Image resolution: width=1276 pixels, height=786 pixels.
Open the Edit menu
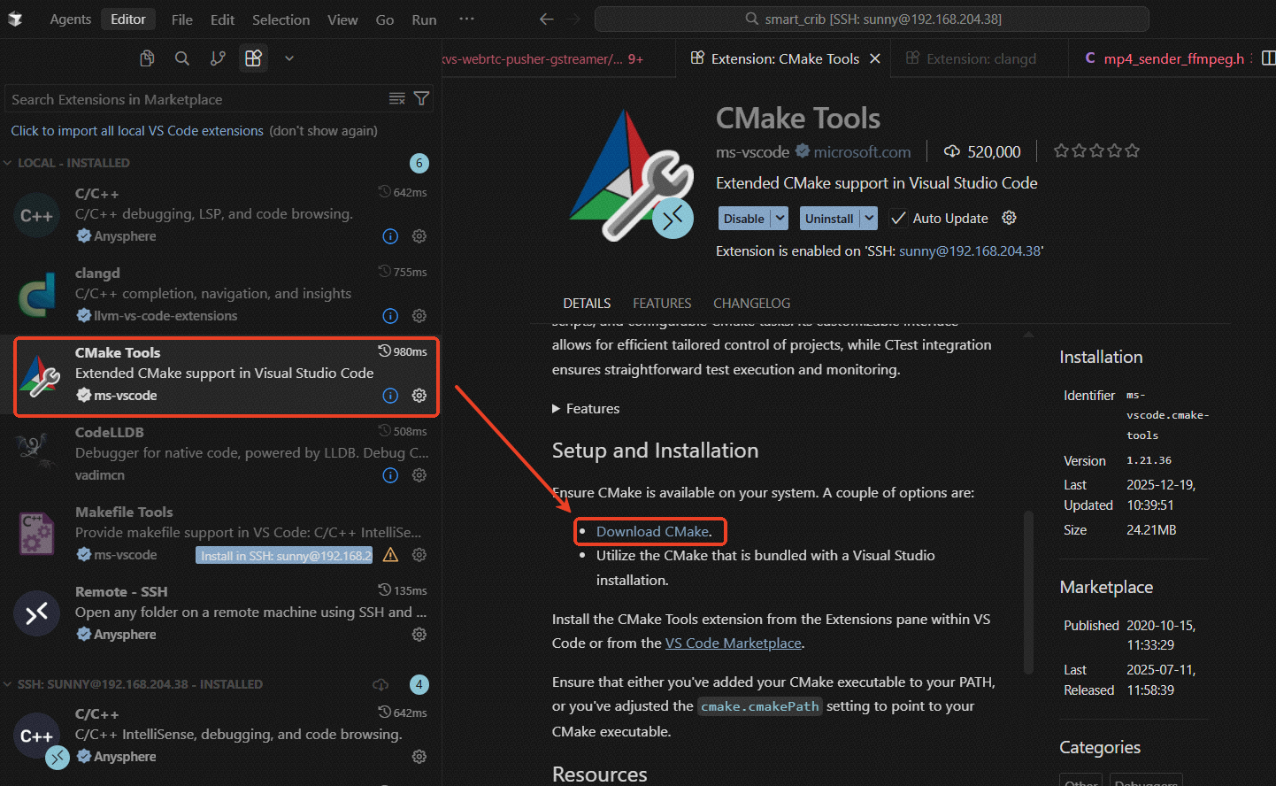222,19
